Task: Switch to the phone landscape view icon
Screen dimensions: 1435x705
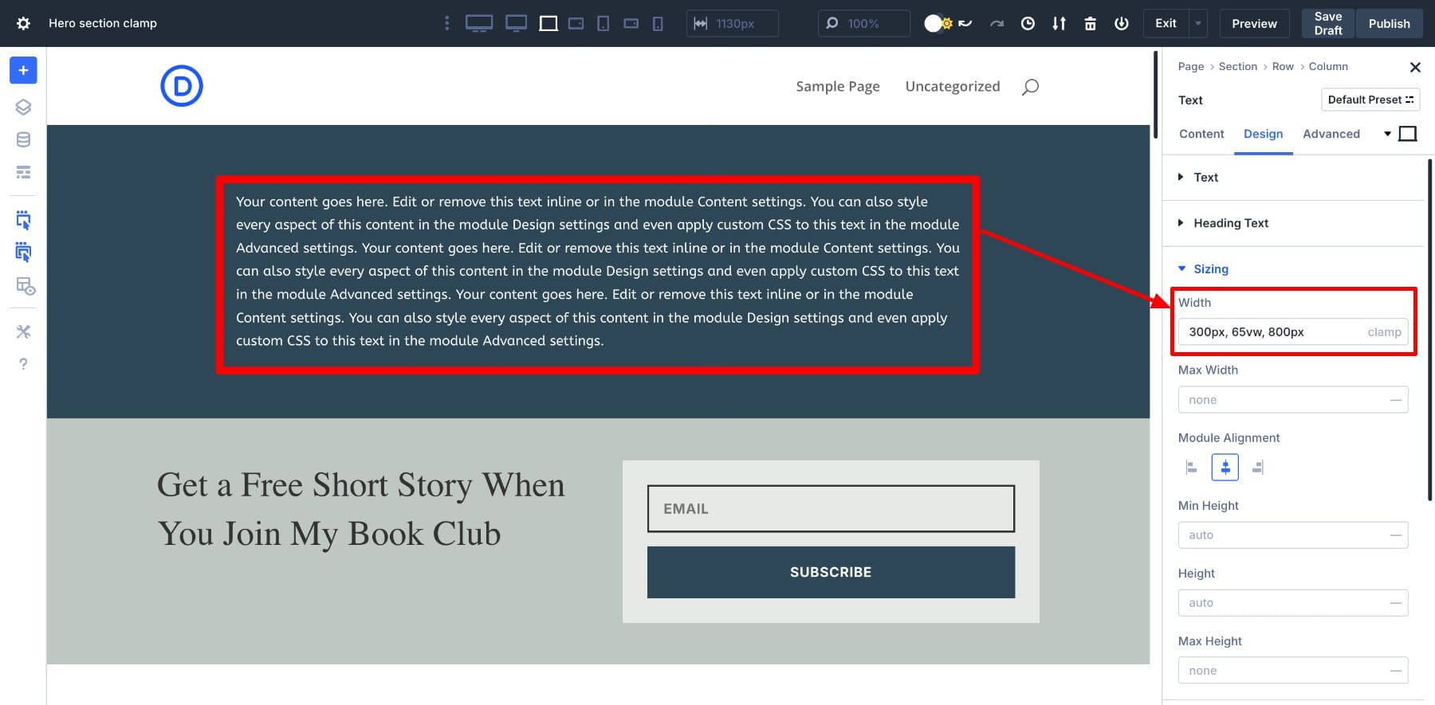Action: (631, 23)
